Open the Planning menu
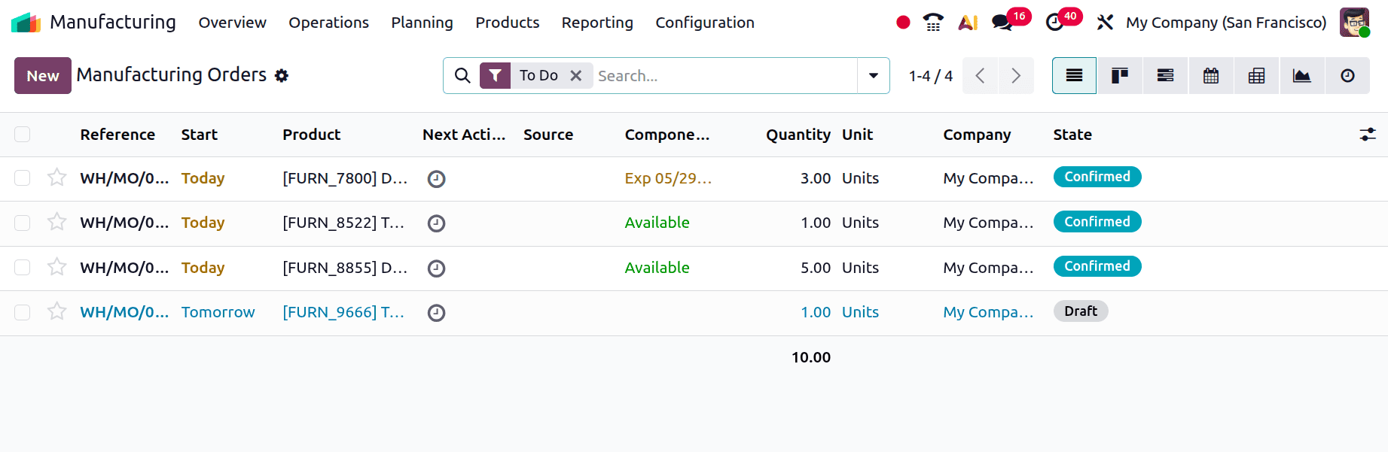The image size is (1388, 452). 422,23
